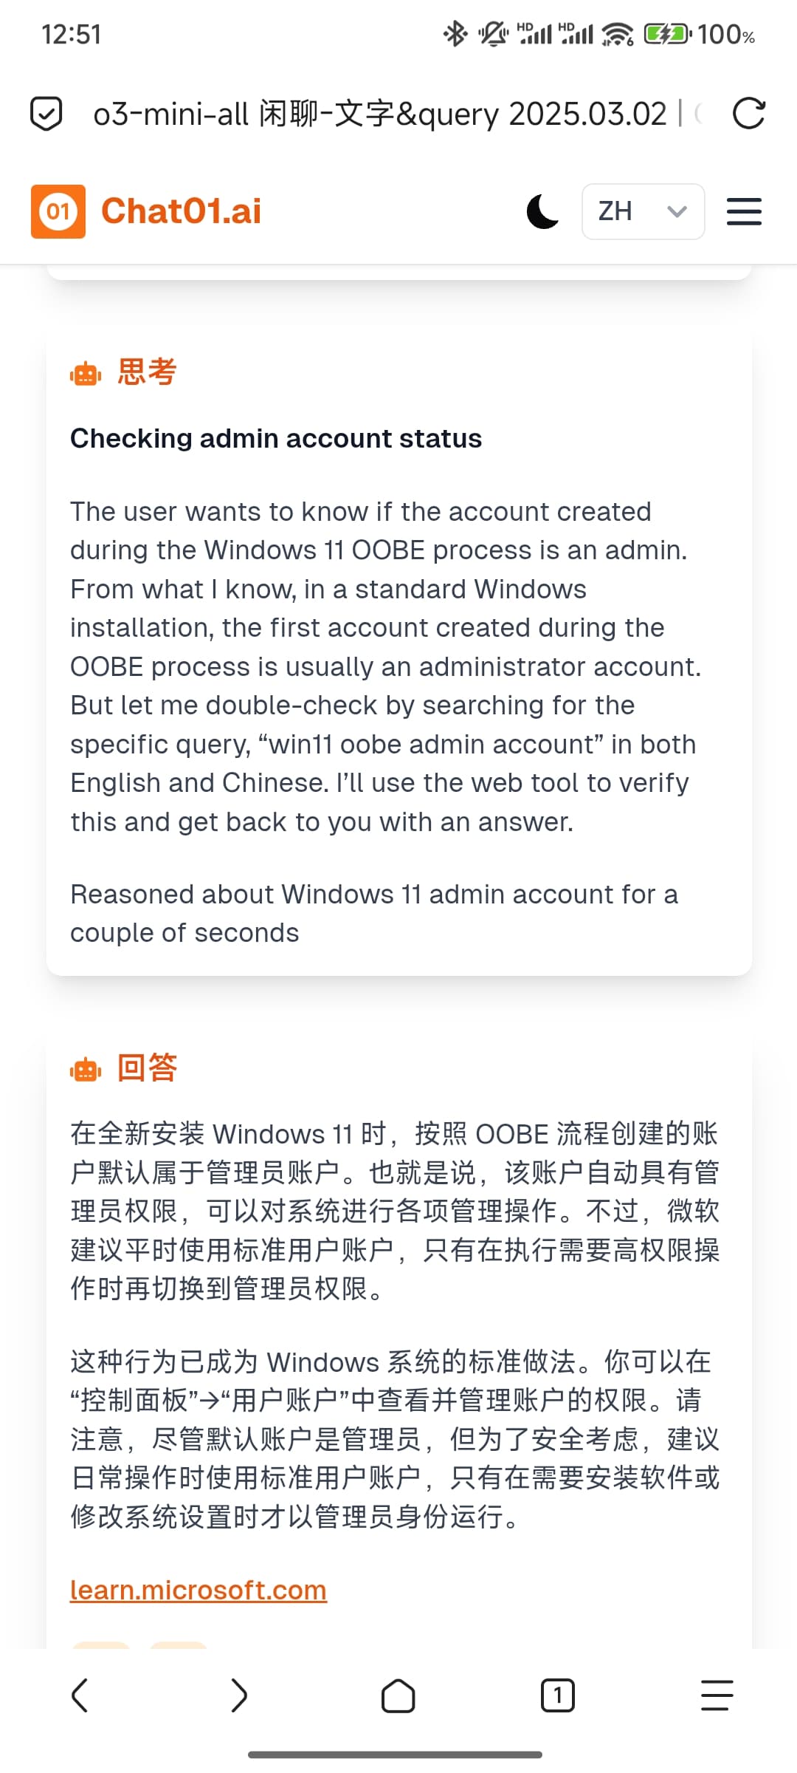The image size is (797, 1773).
Task: Expand the language selector chevron arrow
Action: coord(677,212)
